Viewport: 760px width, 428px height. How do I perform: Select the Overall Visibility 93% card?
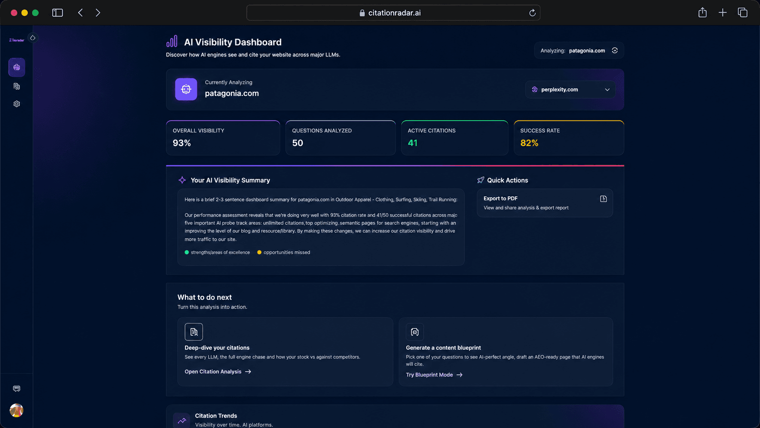tap(223, 138)
